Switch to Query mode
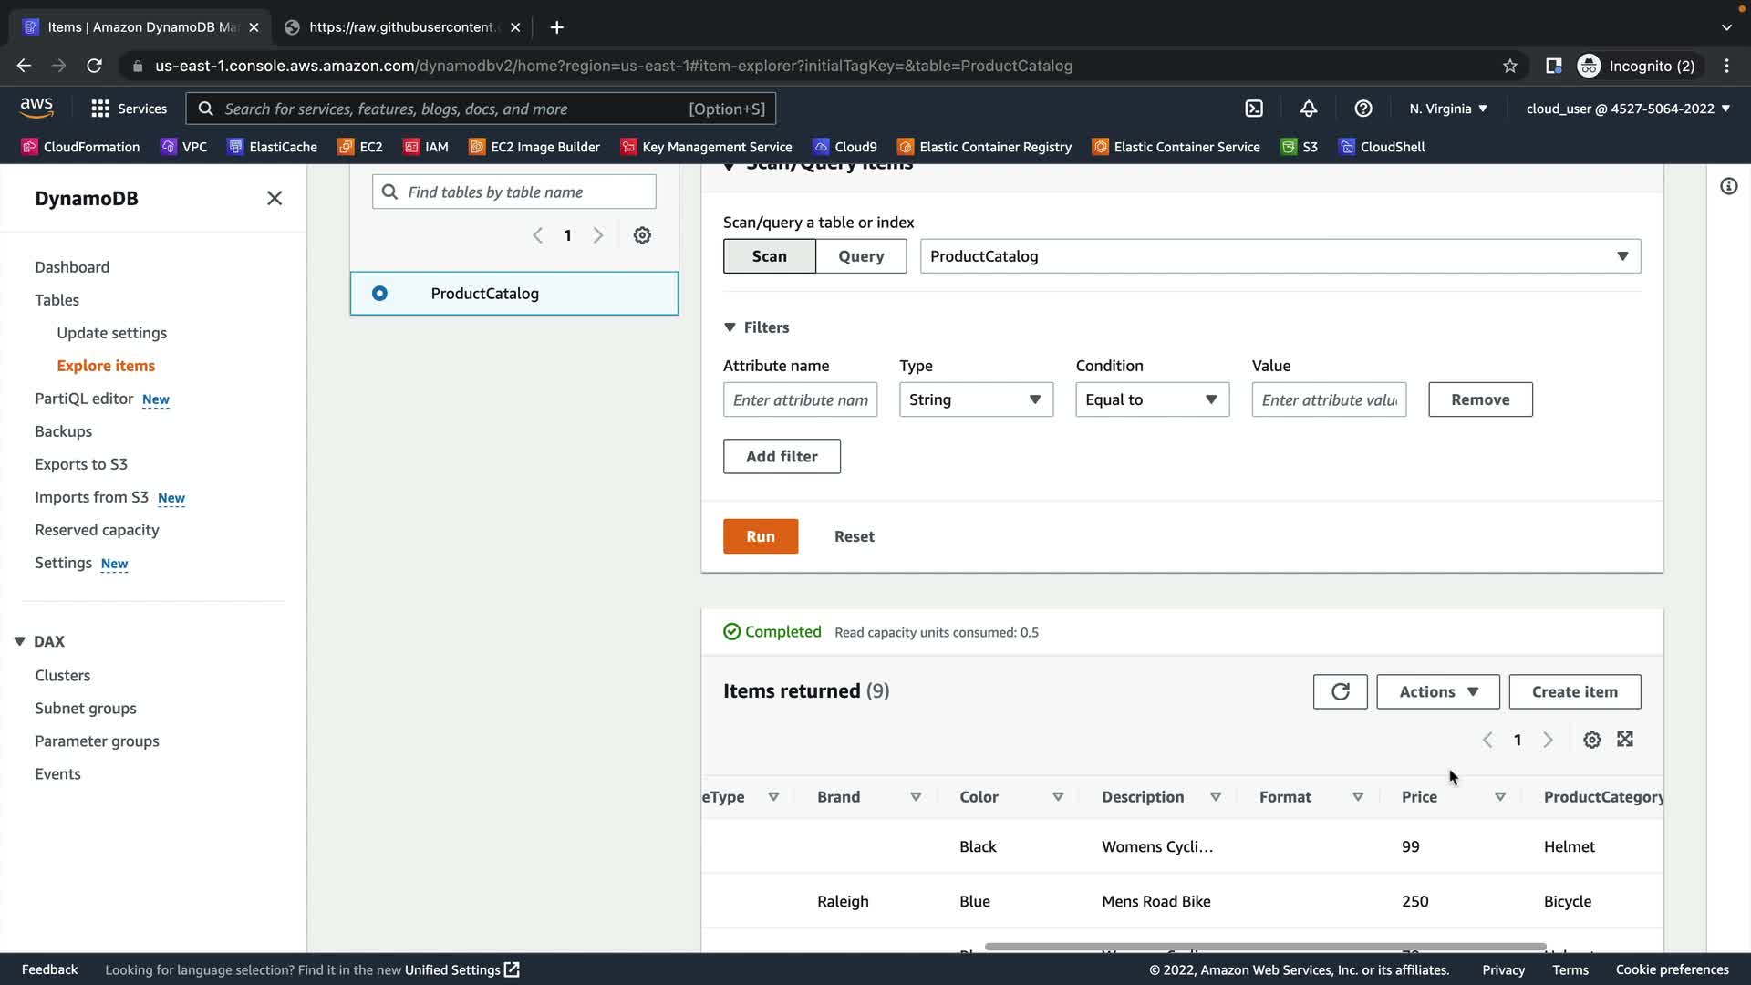The image size is (1751, 985). (x=861, y=256)
